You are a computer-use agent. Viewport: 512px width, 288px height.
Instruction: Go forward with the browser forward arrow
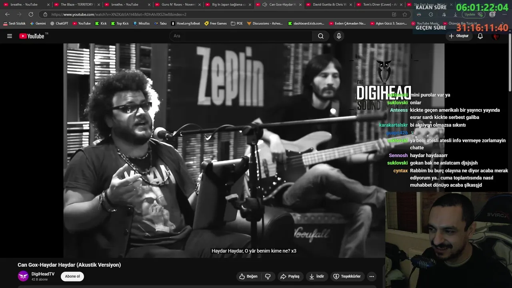tap(19, 14)
